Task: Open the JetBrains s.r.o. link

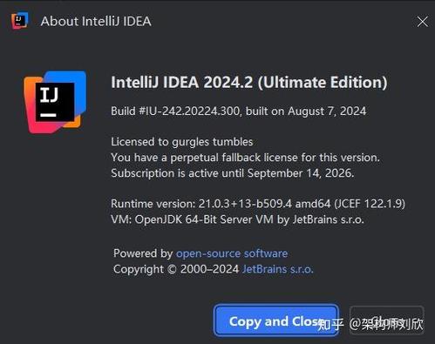Action: click(277, 269)
